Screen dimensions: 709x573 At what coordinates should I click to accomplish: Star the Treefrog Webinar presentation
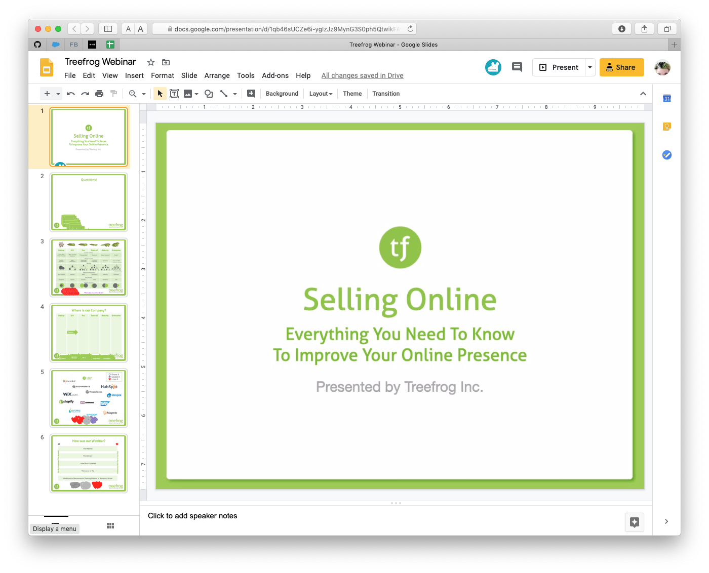151,62
